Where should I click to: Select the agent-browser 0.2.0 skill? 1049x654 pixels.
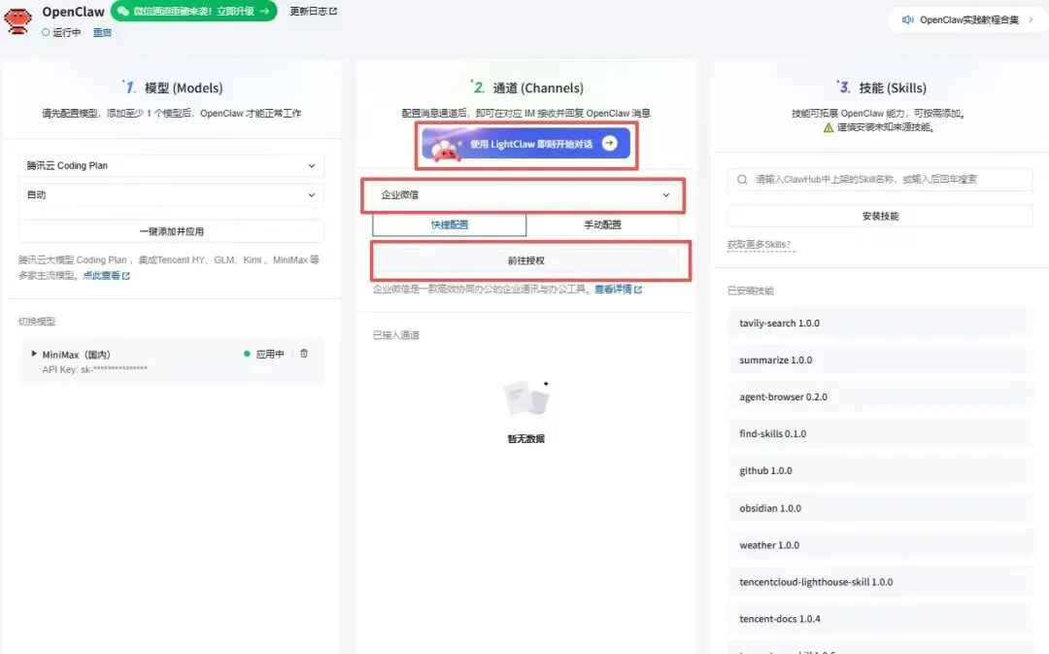(x=880, y=396)
